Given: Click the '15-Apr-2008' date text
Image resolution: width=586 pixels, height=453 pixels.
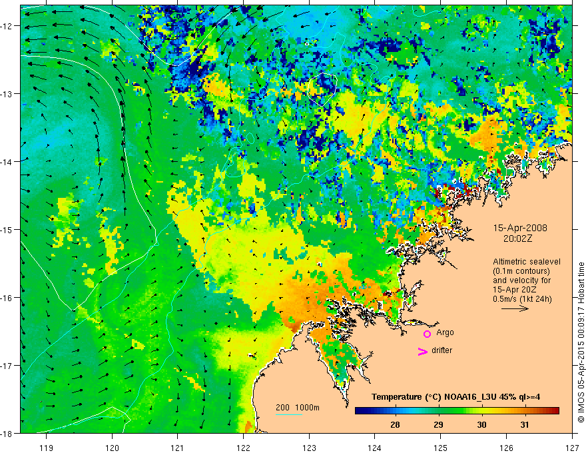Looking at the screenshot, I should click(x=520, y=228).
